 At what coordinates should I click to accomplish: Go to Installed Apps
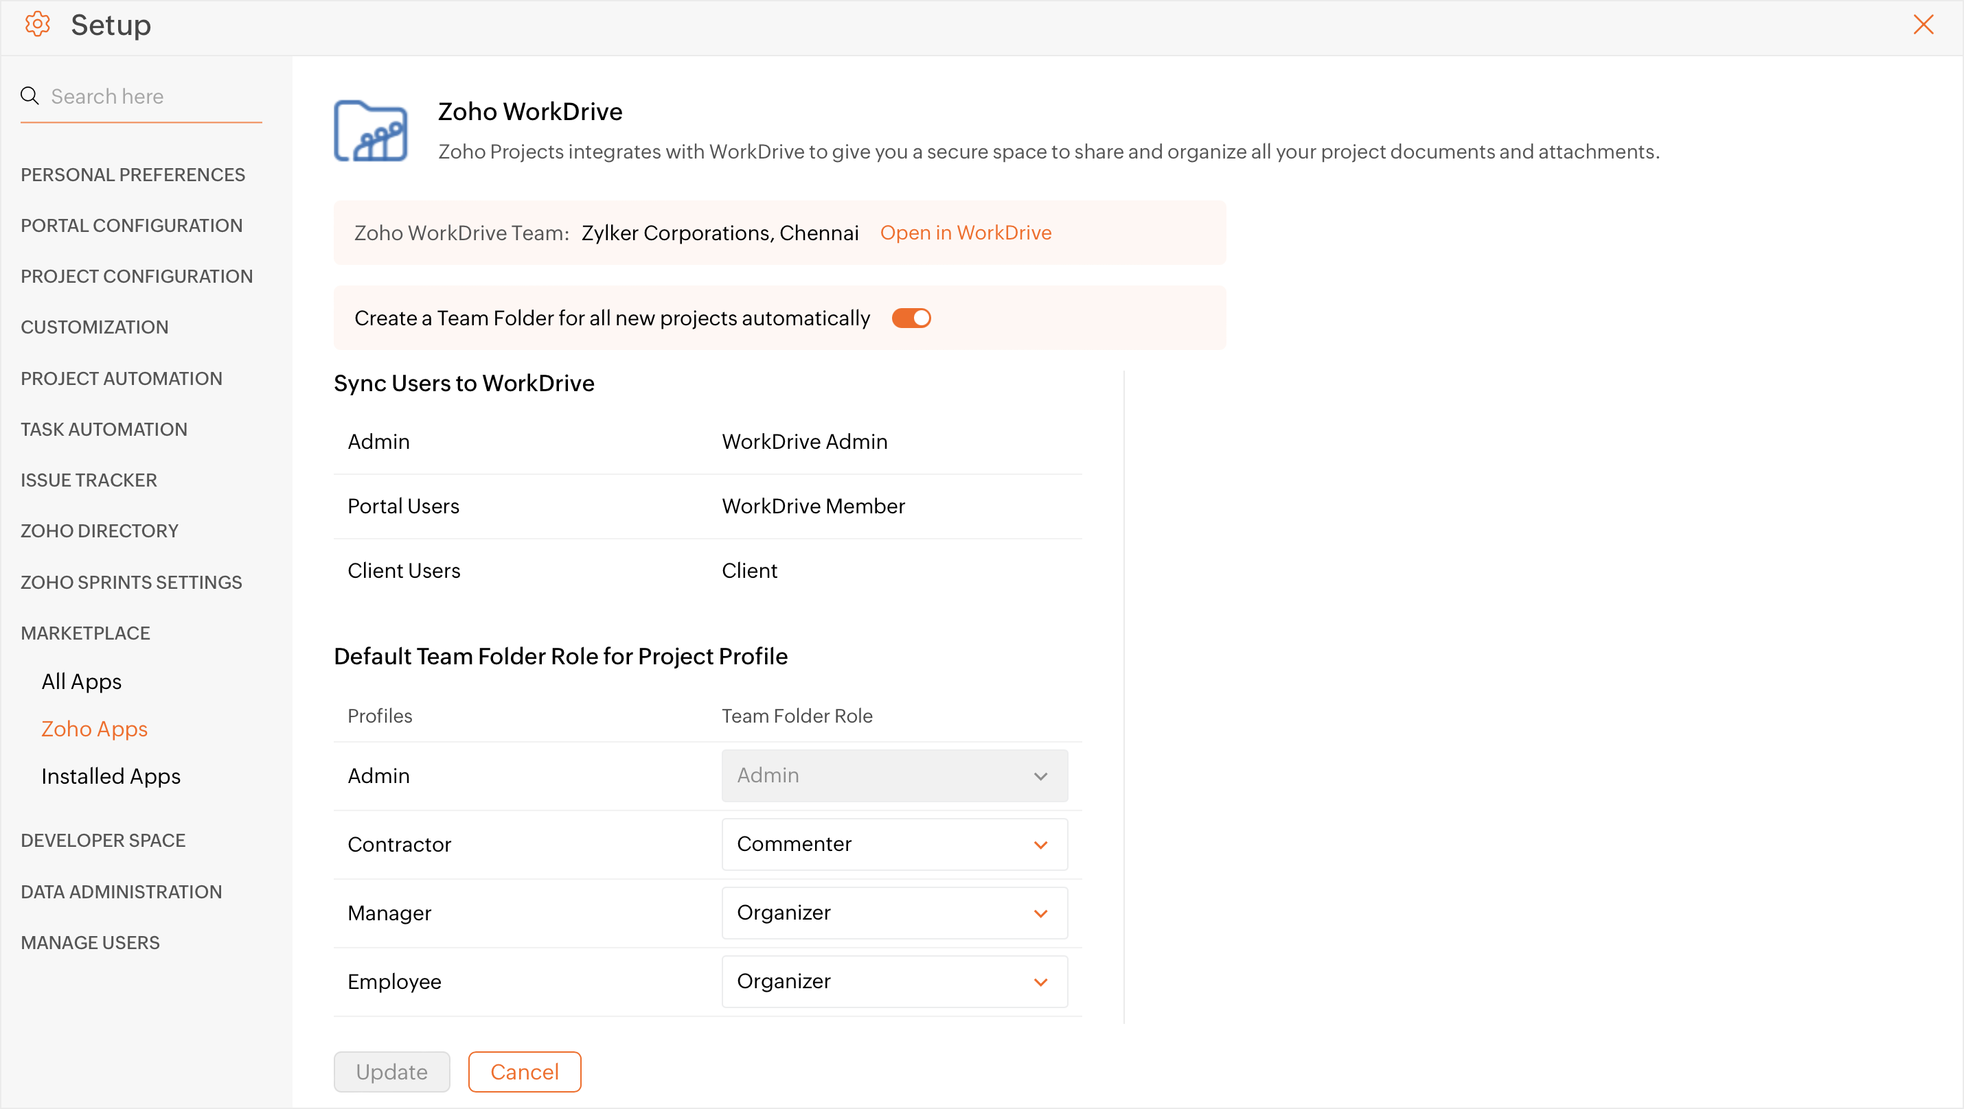(x=111, y=776)
